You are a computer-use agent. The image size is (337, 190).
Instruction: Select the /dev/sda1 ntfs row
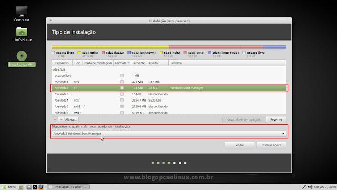click(x=169, y=82)
